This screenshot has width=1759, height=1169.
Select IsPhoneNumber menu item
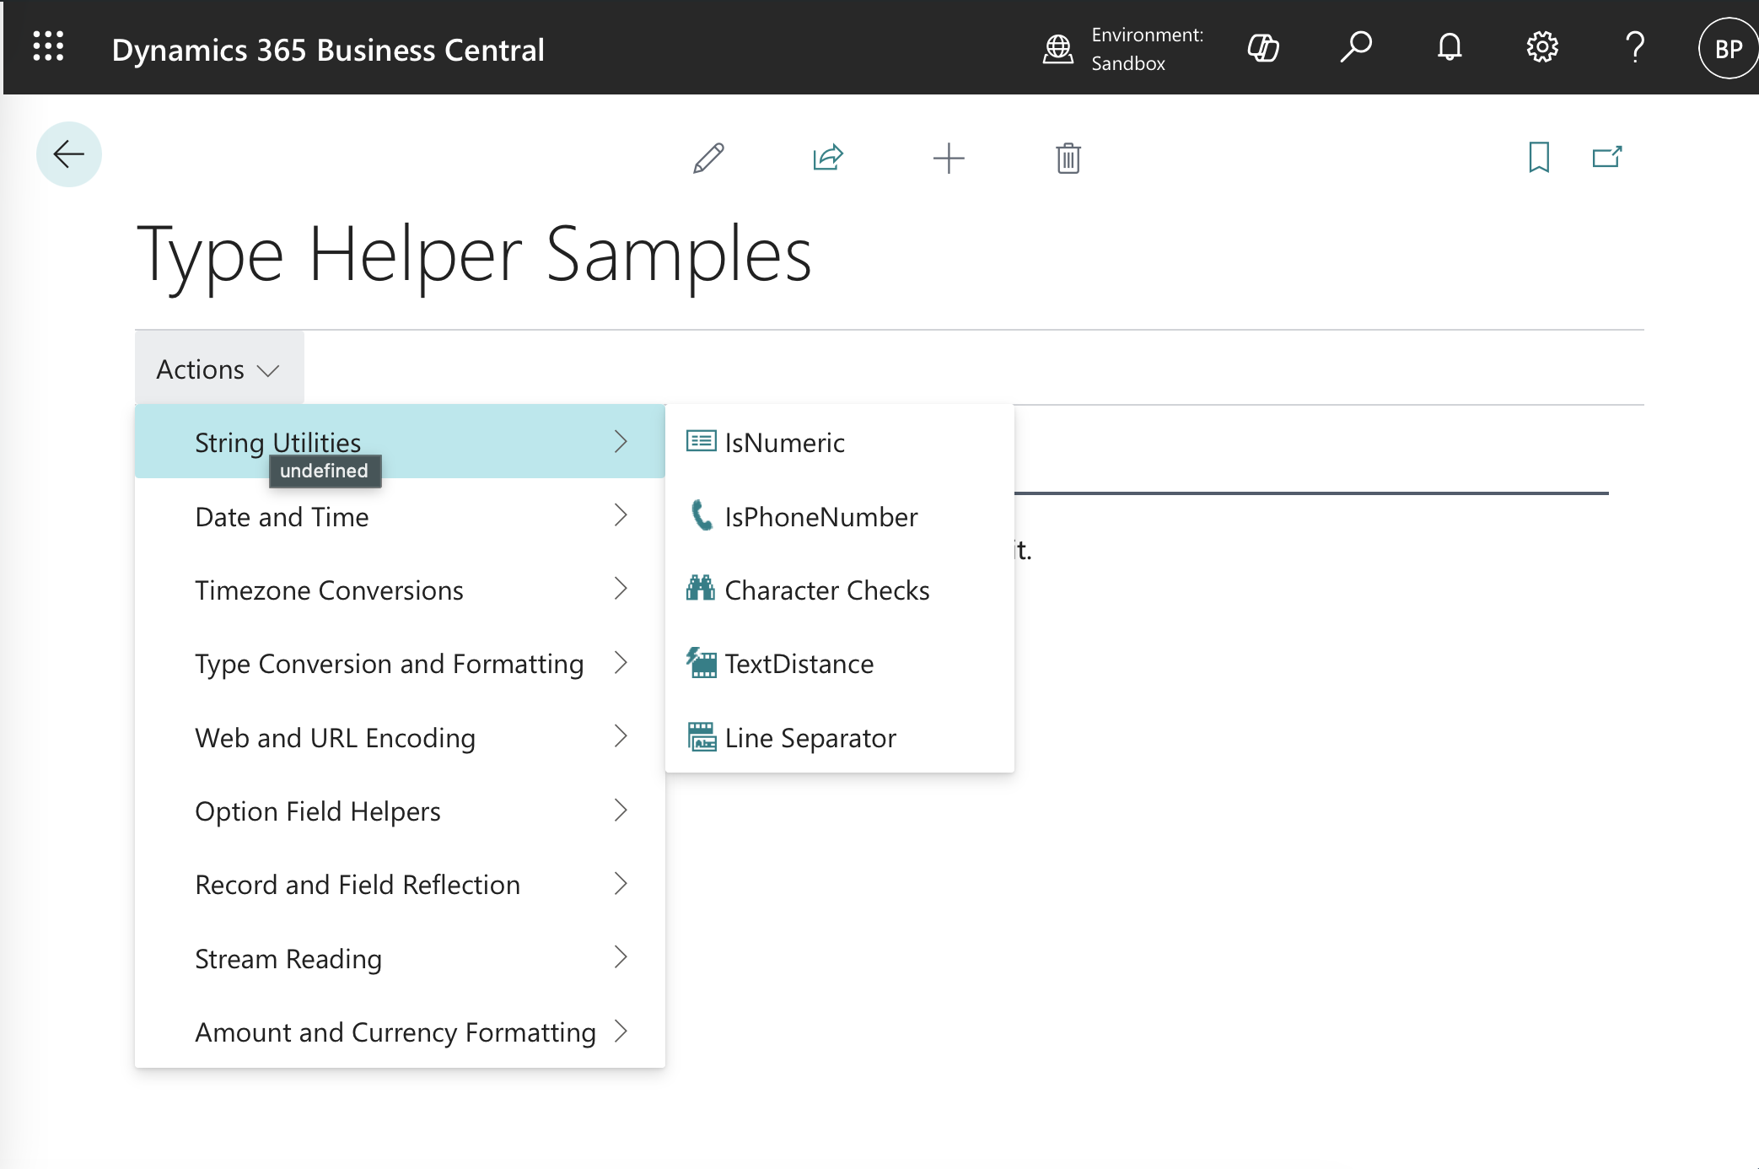pyautogui.click(x=820, y=516)
